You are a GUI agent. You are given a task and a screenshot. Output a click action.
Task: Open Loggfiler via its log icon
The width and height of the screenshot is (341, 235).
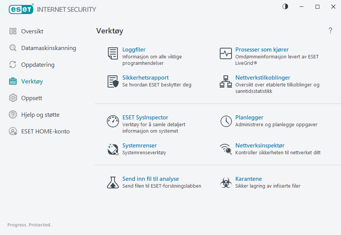click(113, 53)
